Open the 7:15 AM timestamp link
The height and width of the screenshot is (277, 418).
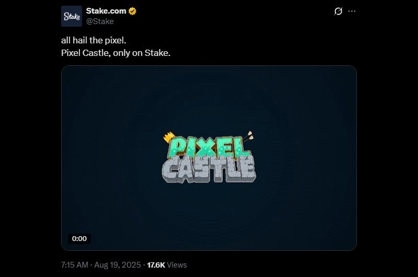pyautogui.click(x=75, y=265)
